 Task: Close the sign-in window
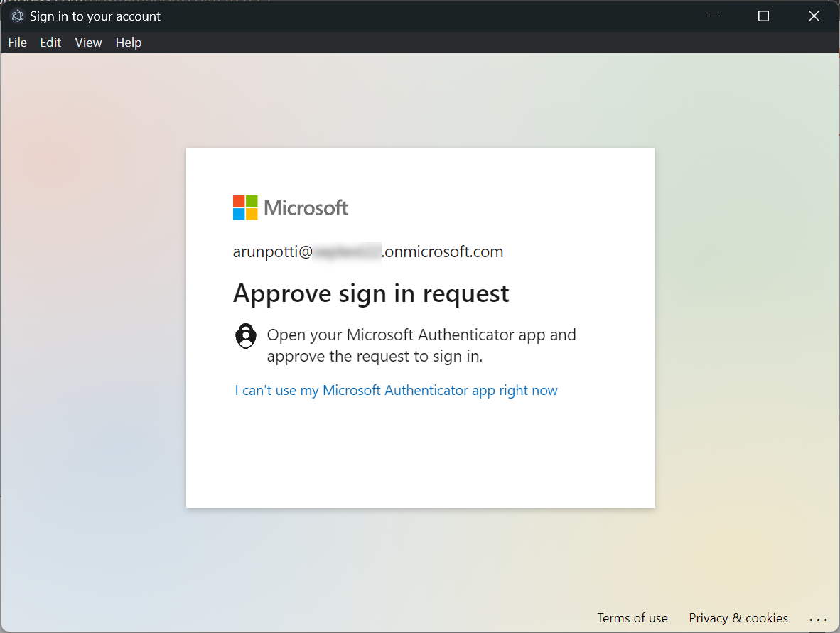814,16
